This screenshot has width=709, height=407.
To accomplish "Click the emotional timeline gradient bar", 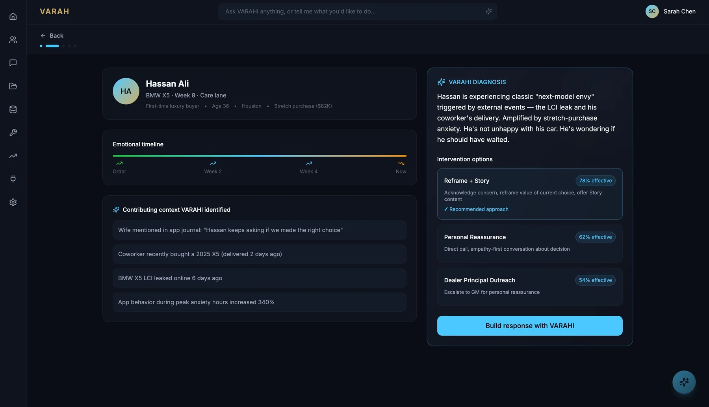I will click(x=260, y=156).
